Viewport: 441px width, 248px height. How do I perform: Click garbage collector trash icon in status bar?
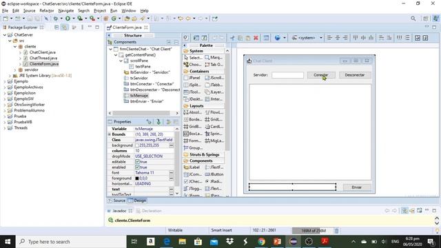[x=336, y=231]
